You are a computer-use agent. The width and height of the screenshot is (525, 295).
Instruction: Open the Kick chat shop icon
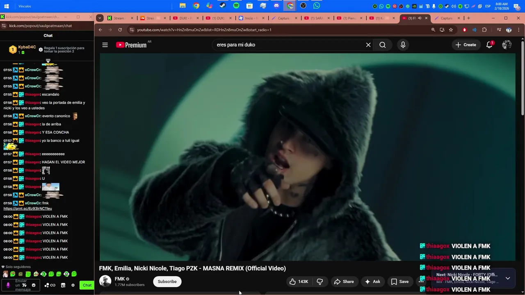coord(63,285)
